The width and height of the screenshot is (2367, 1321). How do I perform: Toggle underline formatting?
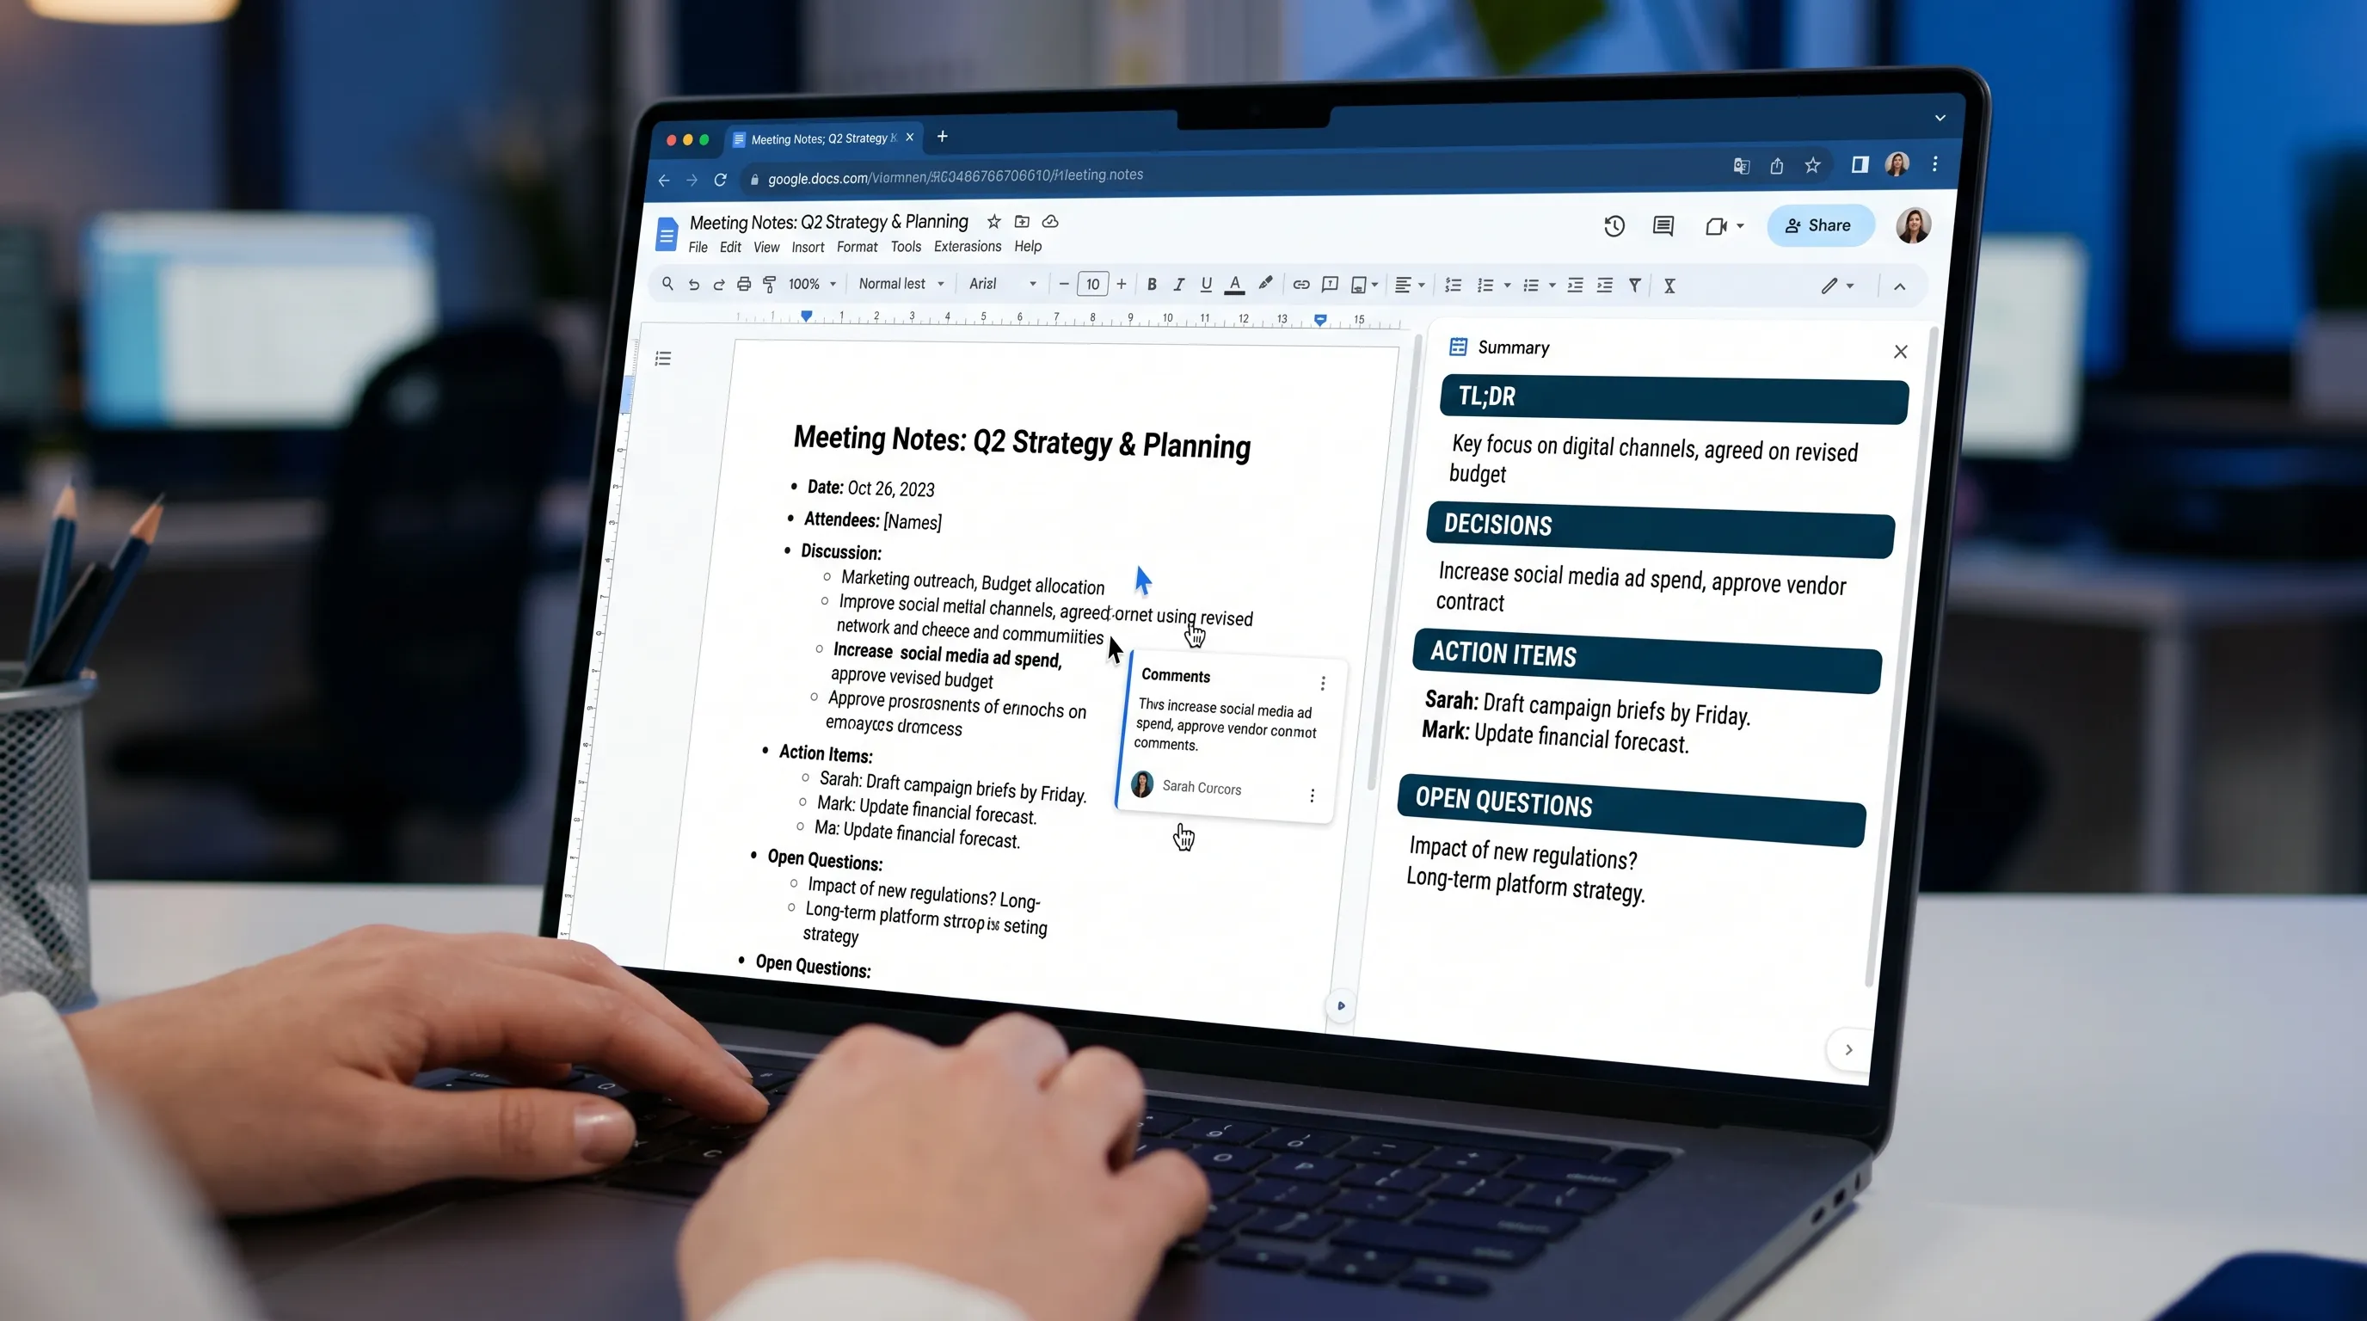point(1206,285)
